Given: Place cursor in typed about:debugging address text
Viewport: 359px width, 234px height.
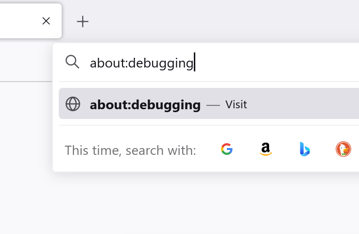Looking at the screenshot, I should pos(141,63).
